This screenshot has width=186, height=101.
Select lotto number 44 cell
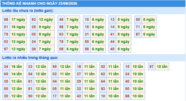coord(112,42)
